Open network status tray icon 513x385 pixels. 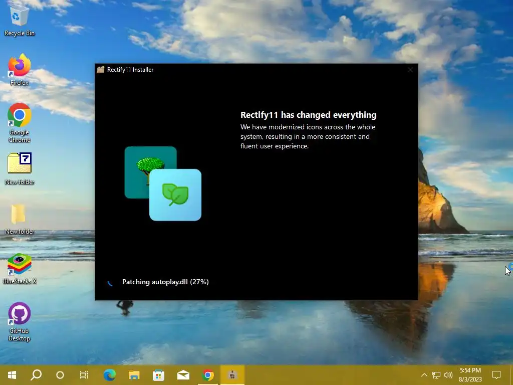click(436, 375)
